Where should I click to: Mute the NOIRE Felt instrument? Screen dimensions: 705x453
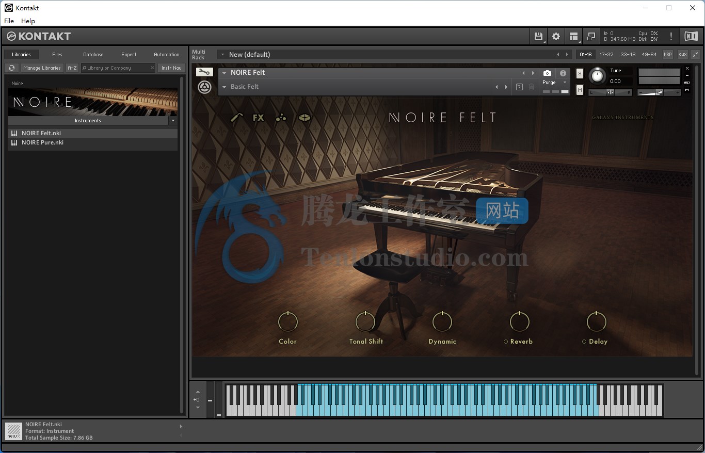580,90
